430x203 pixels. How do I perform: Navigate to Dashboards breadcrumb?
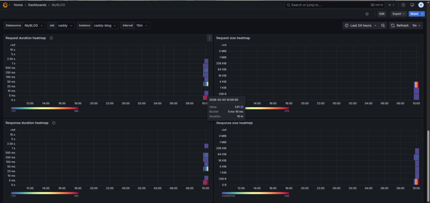click(37, 5)
